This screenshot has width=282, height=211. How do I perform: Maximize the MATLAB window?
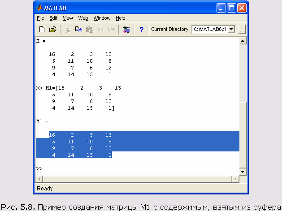tap(231, 8)
